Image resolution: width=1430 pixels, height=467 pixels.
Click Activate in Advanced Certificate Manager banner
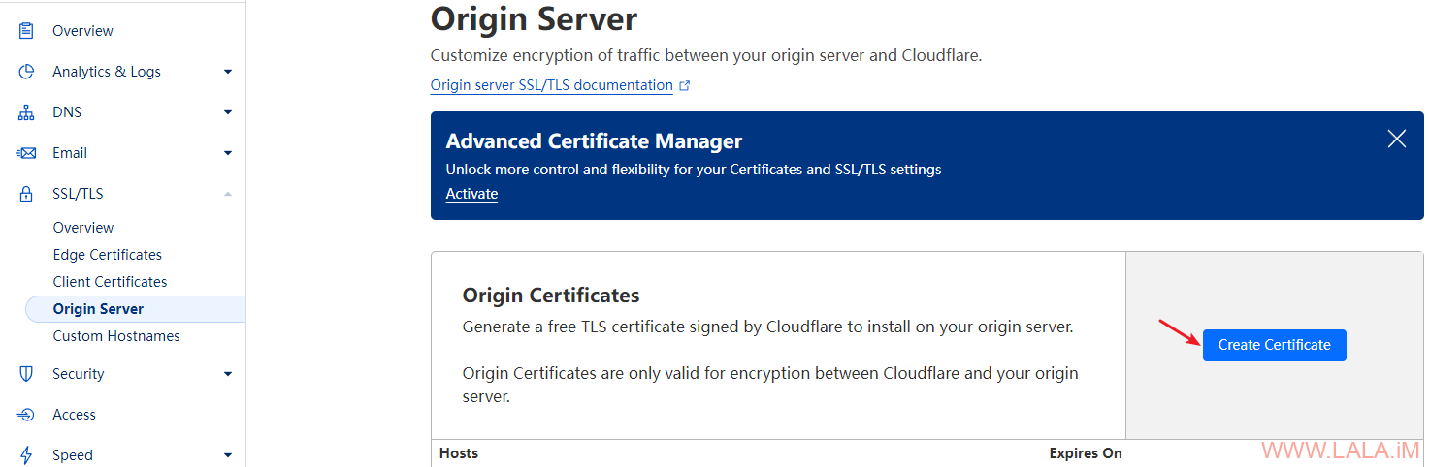click(471, 194)
